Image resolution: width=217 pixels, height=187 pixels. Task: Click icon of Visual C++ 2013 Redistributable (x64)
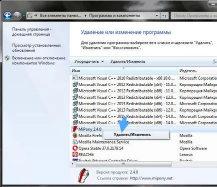75,97
